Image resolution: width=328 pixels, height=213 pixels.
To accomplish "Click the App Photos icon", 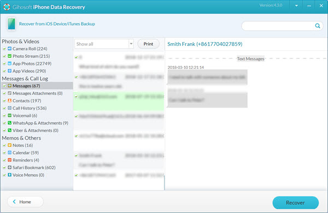I will click(x=9, y=63).
